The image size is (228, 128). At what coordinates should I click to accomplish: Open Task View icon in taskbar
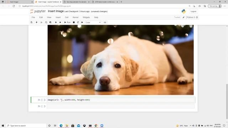[x=55, y=126]
